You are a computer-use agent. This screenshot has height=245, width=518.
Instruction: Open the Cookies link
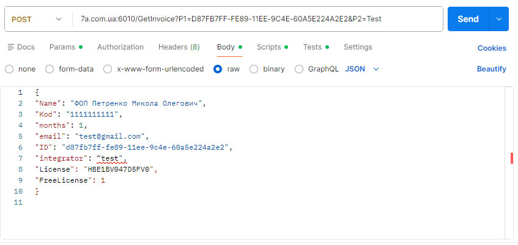coord(492,48)
